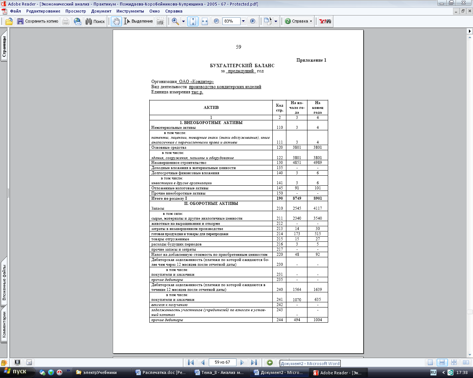Go to the next page
The image size is (473, 378).
coord(242,362)
